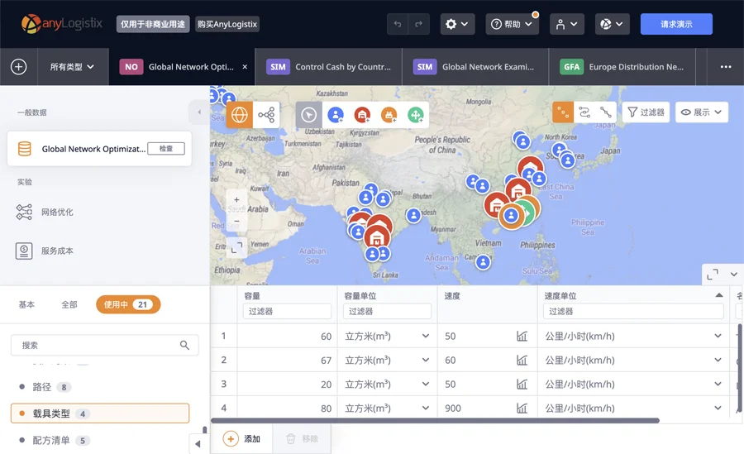Image resolution: width=744 pixels, height=454 pixels.
Task: Toggle the straight connections display mode
Action: coord(605,112)
